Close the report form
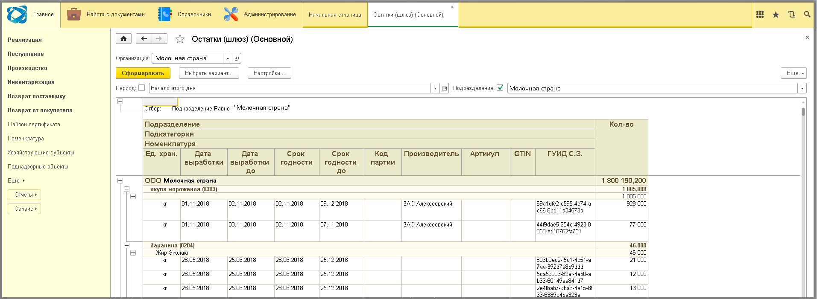Screen dimensions: 817x299 807,38
